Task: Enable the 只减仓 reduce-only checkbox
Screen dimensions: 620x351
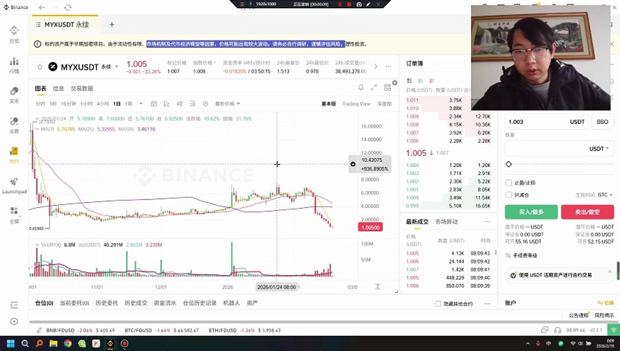Action: [509, 195]
